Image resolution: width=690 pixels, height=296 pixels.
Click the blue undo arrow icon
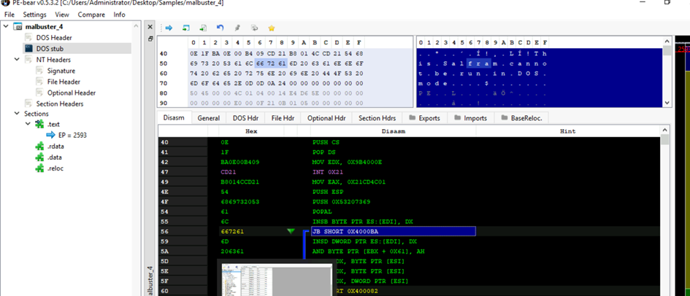point(220,28)
